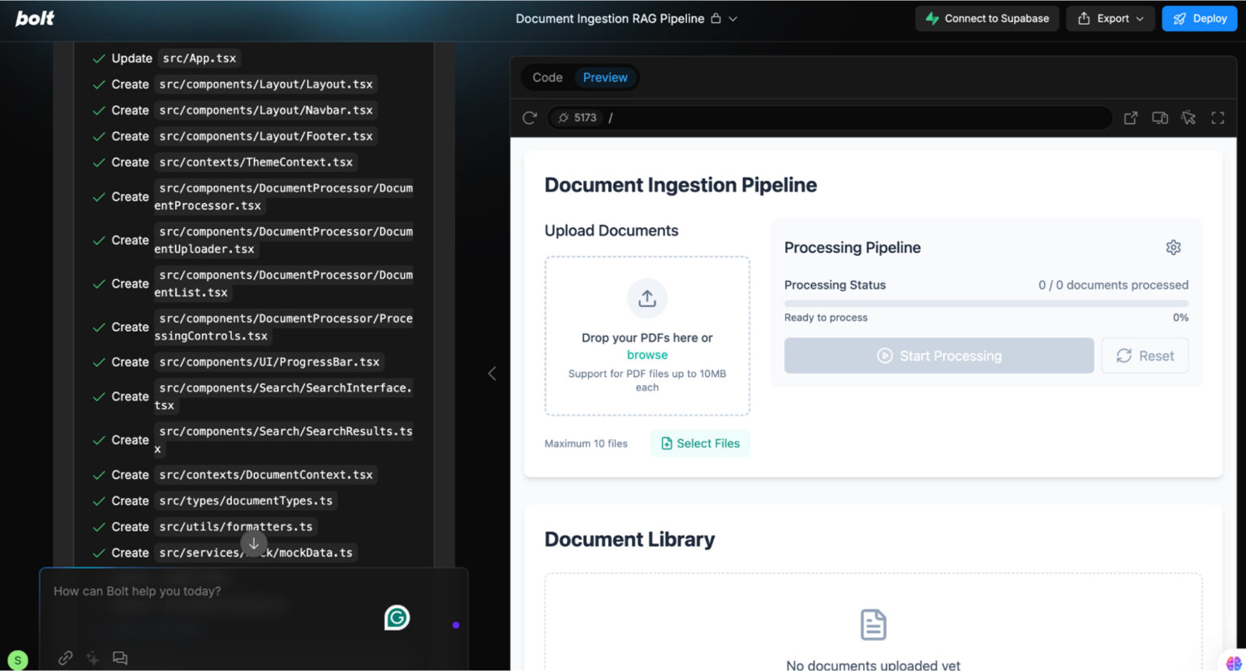Collapse the chat panel with the arrow
The image size is (1246, 671).
(492, 374)
